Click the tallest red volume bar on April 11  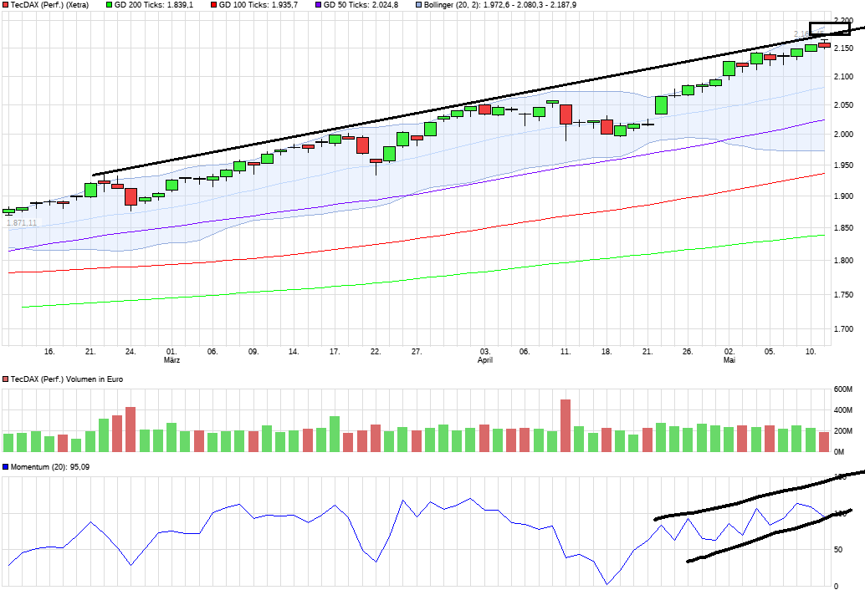566,426
